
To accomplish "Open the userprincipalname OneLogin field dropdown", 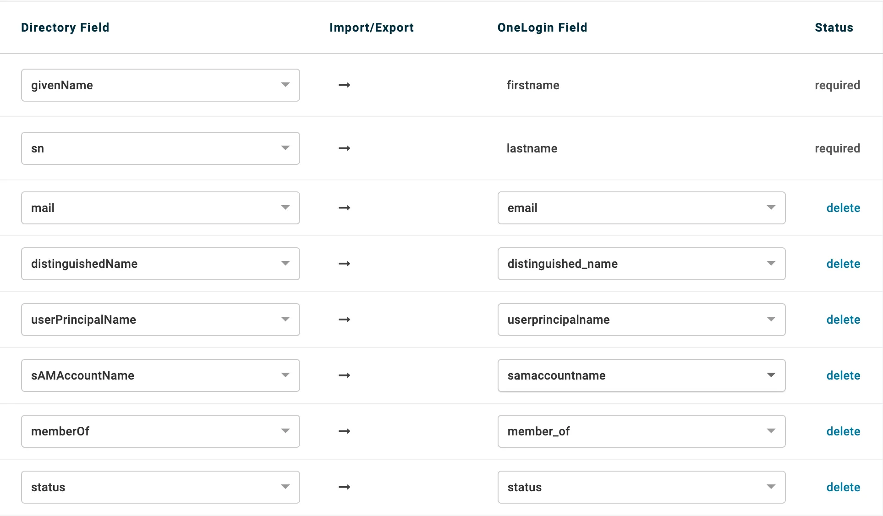I will [x=641, y=320].
